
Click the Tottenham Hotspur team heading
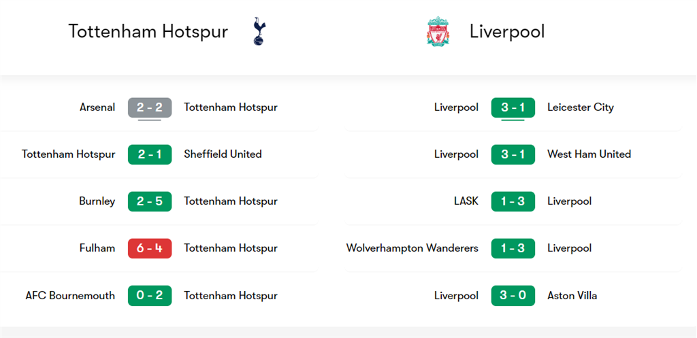pyautogui.click(x=148, y=31)
